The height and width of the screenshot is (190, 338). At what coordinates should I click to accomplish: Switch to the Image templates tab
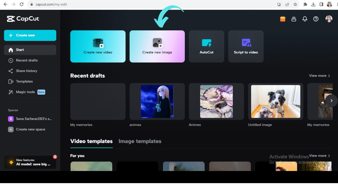(x=140, y=141)
